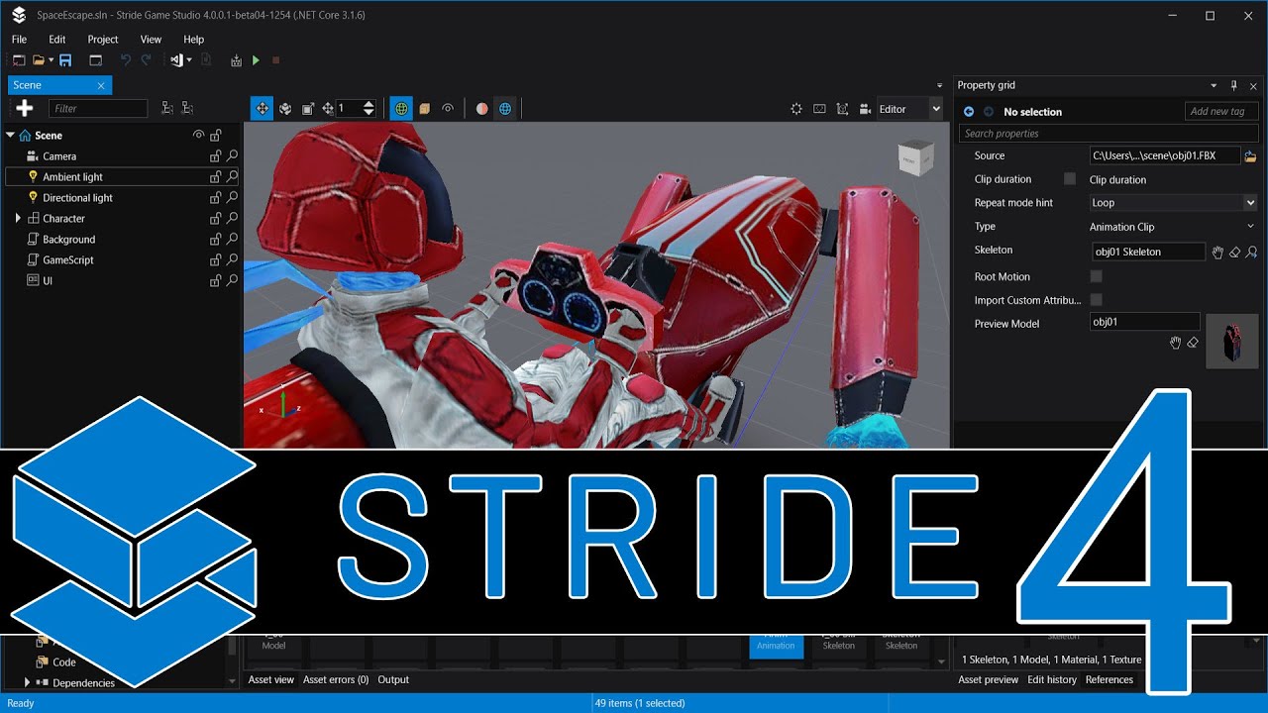This screenshot has width=1268, height=713.
Task: Close the Scene tab
Action: tap(101, 85)
